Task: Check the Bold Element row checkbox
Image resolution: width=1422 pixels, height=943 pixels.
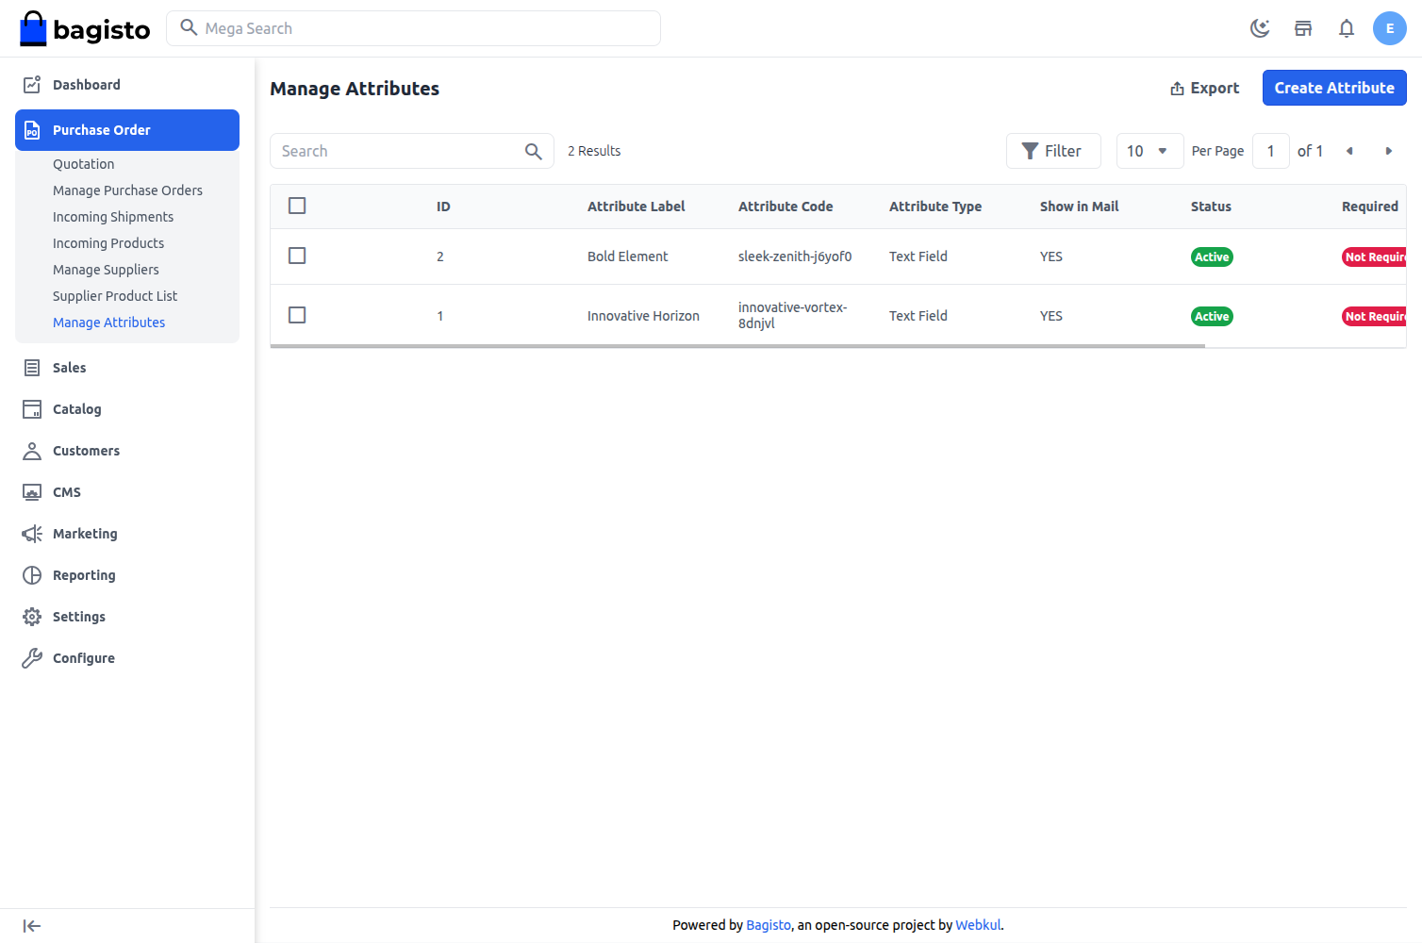Action: tap(297, 255)
